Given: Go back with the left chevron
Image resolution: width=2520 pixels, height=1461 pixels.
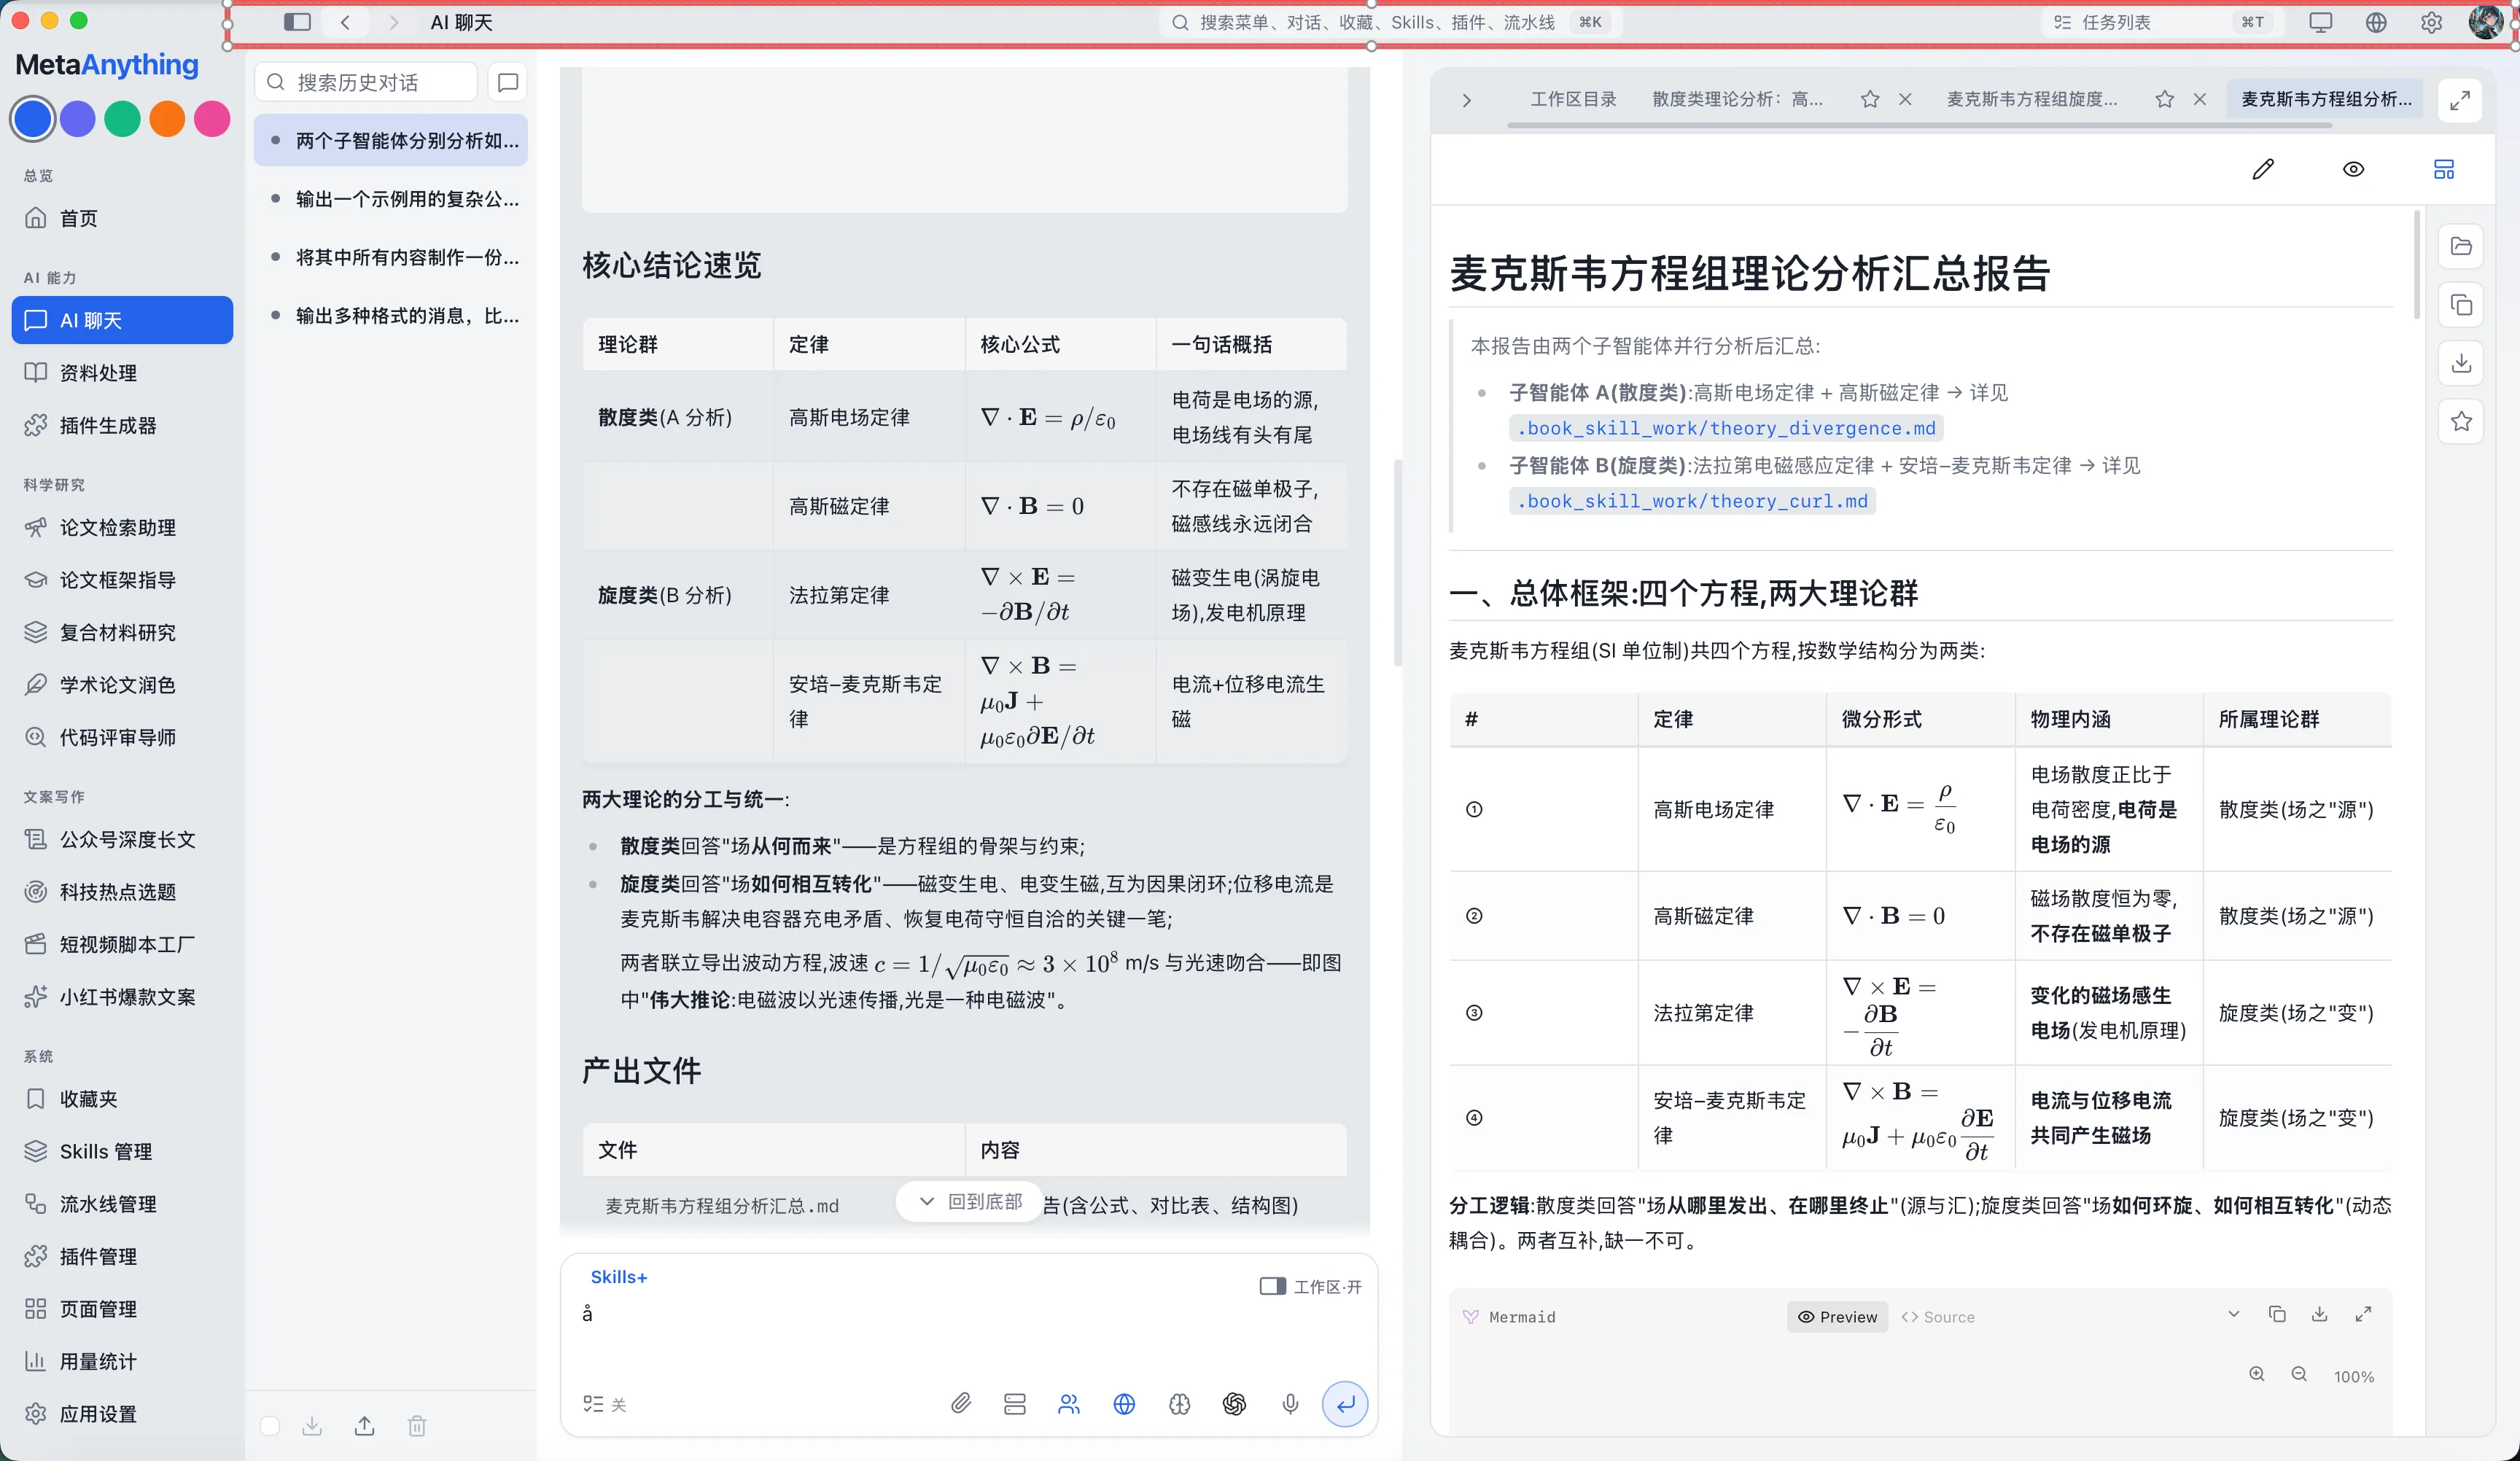Looking at the screenshot, I should tap(345, 22).
